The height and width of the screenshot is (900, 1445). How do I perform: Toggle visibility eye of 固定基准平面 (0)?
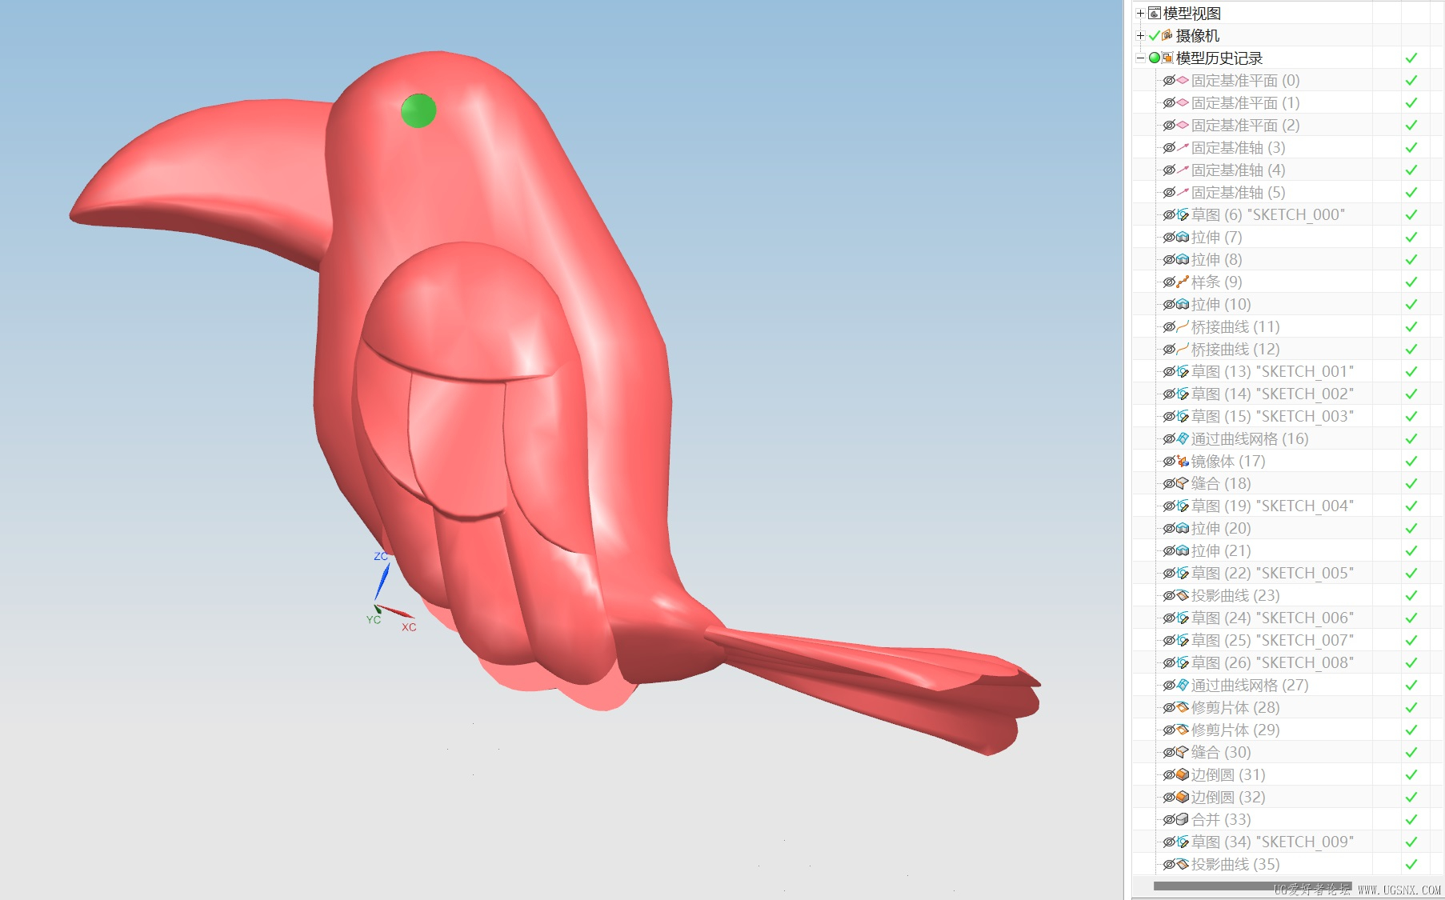tap(1169, 81)
